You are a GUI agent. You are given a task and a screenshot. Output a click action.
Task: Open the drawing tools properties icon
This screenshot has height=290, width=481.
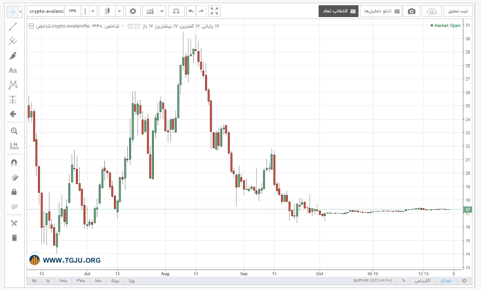click(x=14, y=223)
